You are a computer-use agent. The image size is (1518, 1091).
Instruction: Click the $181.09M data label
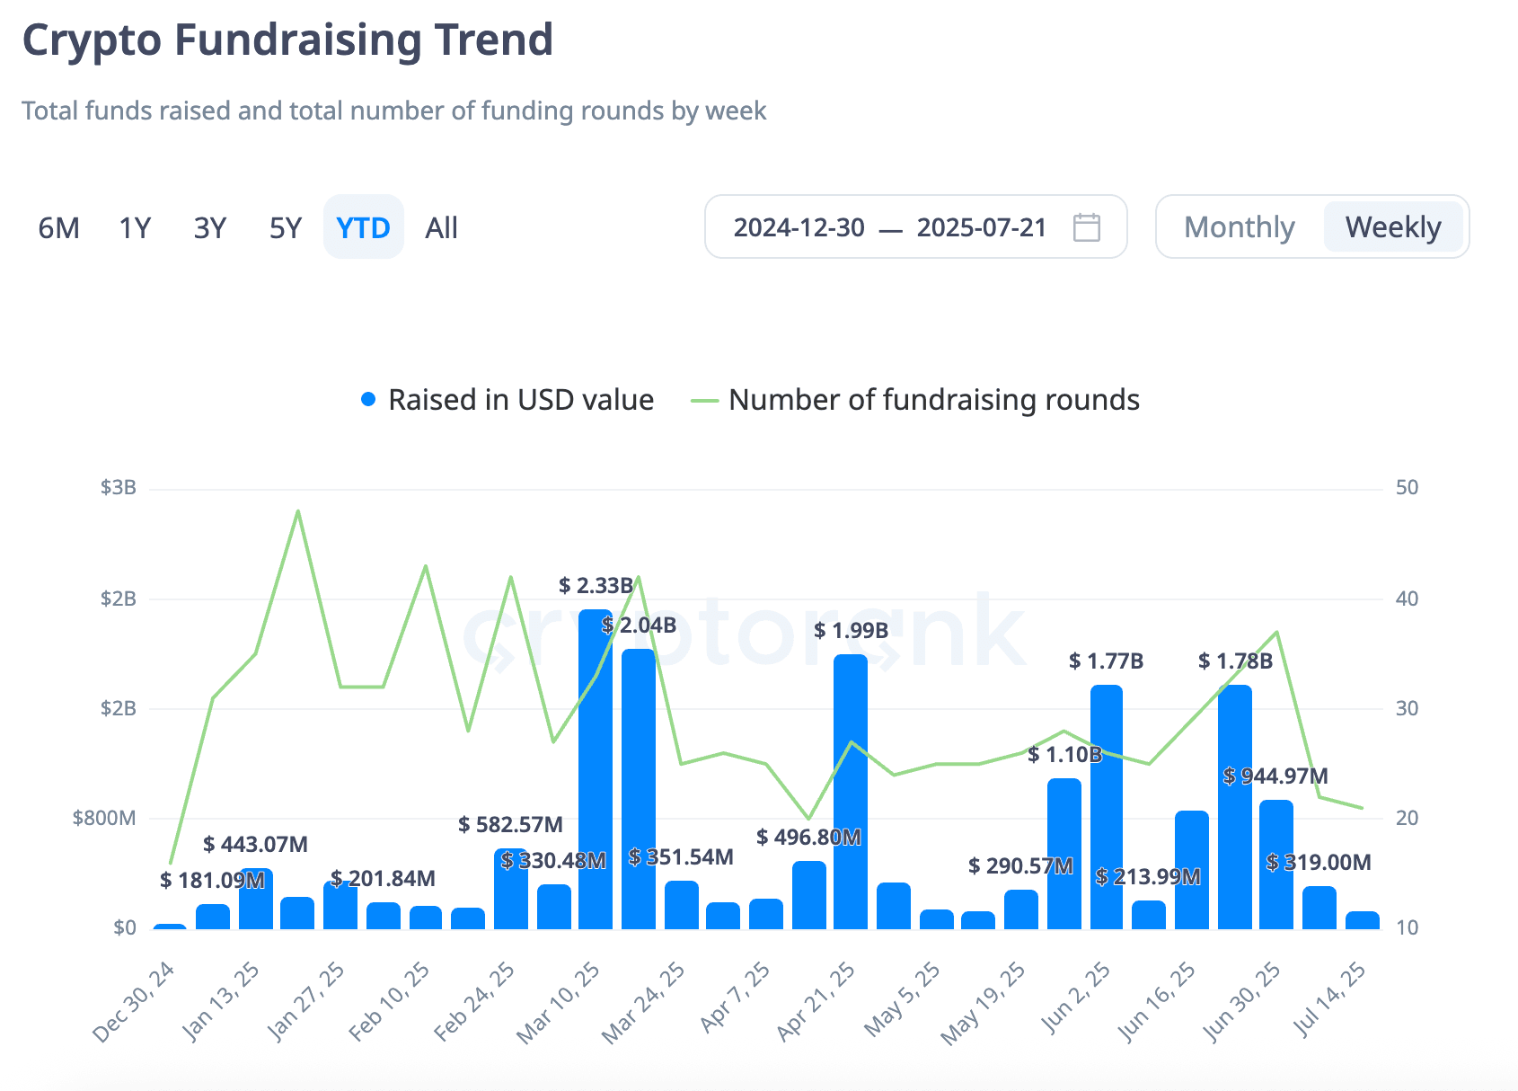[213, 881]
